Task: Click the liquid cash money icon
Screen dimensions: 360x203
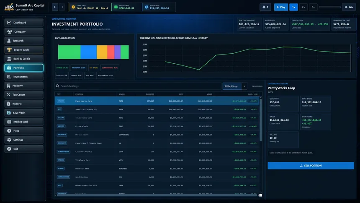Action: tap(116, 7)
